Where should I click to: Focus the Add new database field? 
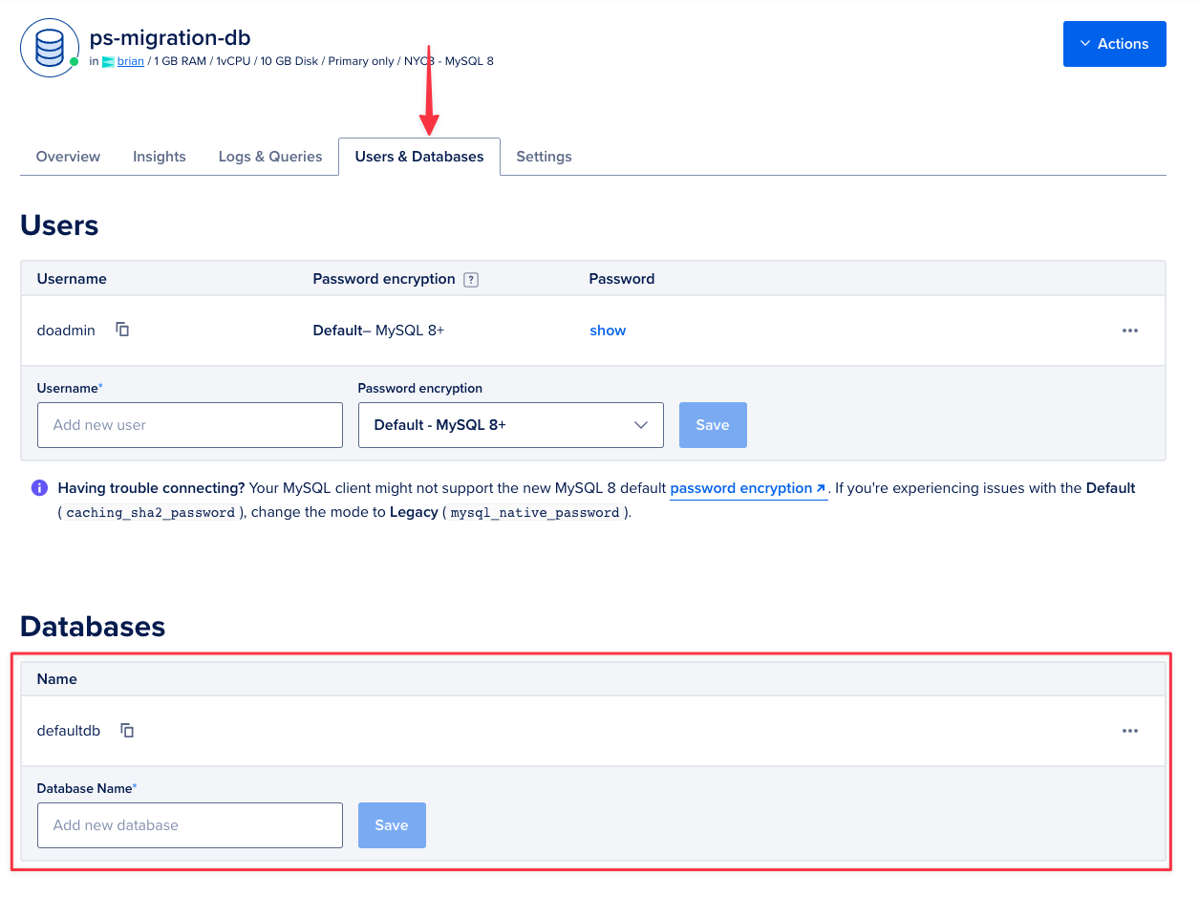[190, 825]
